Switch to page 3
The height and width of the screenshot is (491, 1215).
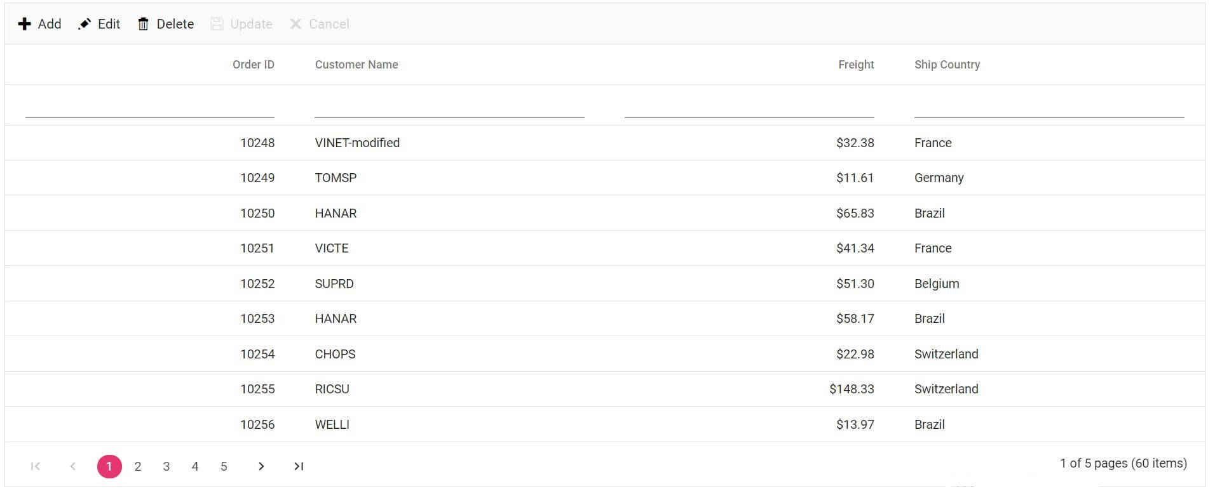tap(166, 466)
